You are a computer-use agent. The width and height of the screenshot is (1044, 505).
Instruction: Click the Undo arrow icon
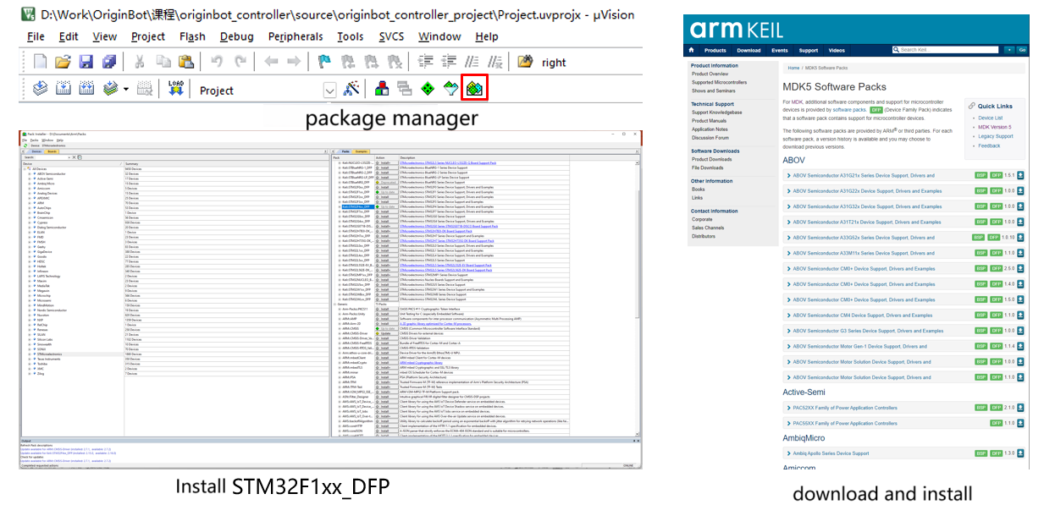pyautogui.click(x=218, y=62)
